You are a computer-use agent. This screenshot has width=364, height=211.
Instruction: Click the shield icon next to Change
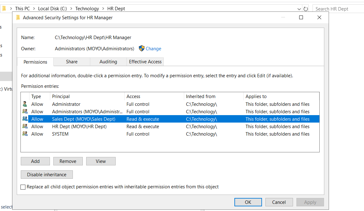142,48
